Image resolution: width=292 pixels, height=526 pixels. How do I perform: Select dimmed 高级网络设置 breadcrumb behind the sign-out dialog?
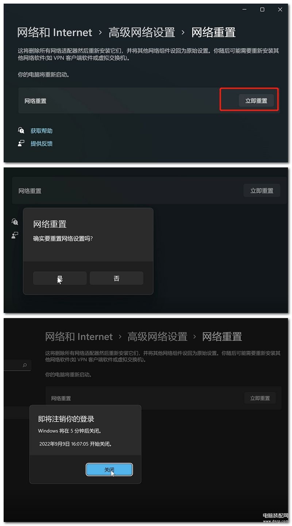click(x=157, y=336)
